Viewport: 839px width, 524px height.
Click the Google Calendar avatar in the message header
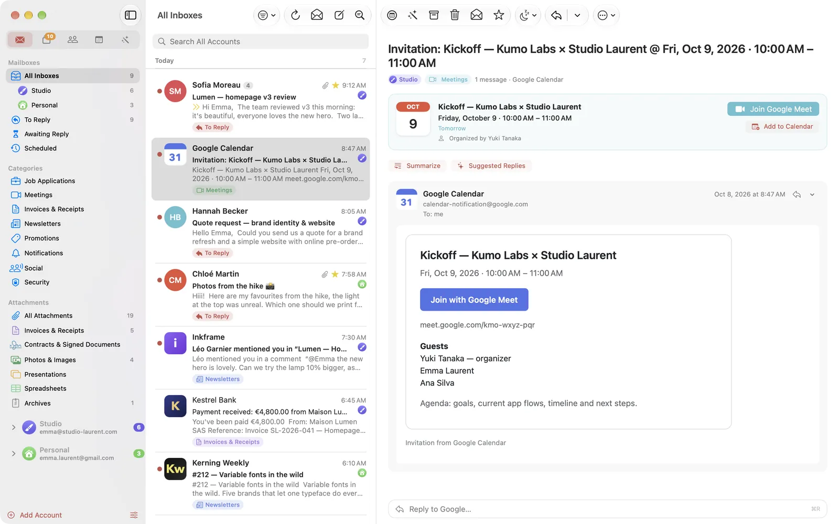click(406, 200)
